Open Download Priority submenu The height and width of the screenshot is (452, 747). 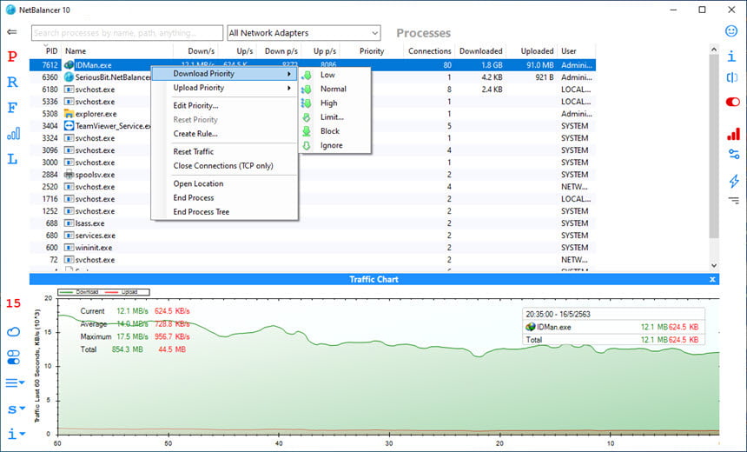point(225,73)
